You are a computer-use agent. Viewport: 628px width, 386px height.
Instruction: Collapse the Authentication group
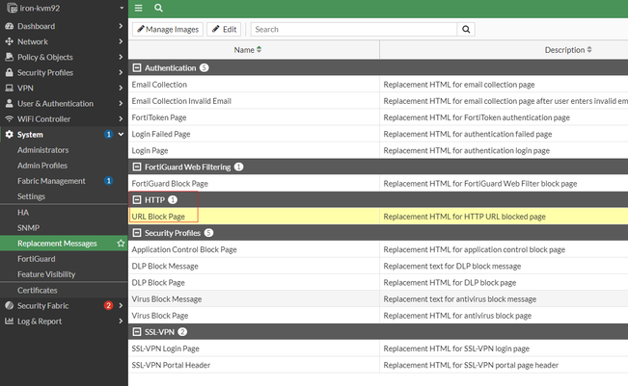137,68
